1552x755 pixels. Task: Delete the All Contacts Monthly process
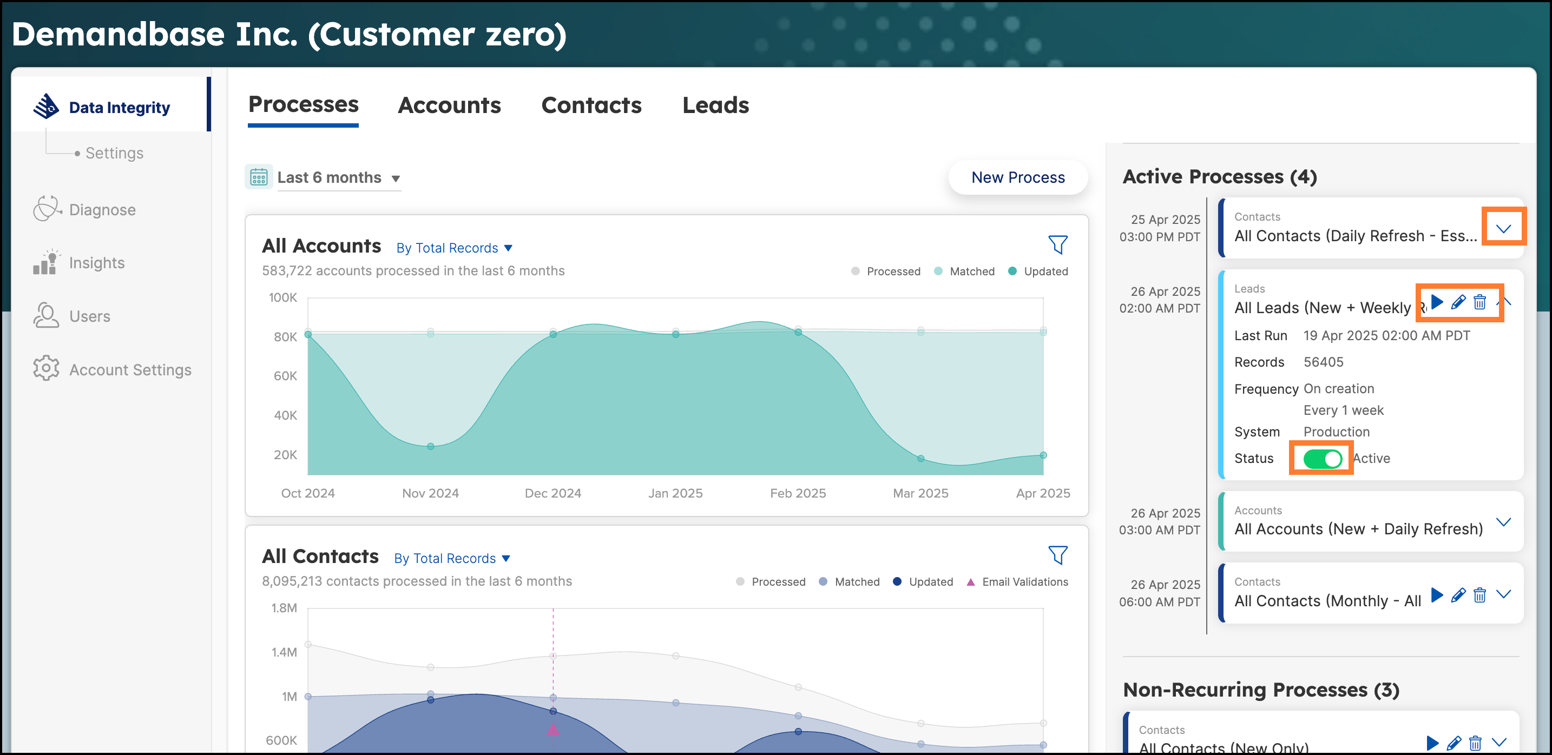(1479, 595)
